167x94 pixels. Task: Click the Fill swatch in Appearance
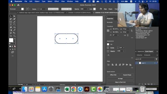(x=108, y=44)
